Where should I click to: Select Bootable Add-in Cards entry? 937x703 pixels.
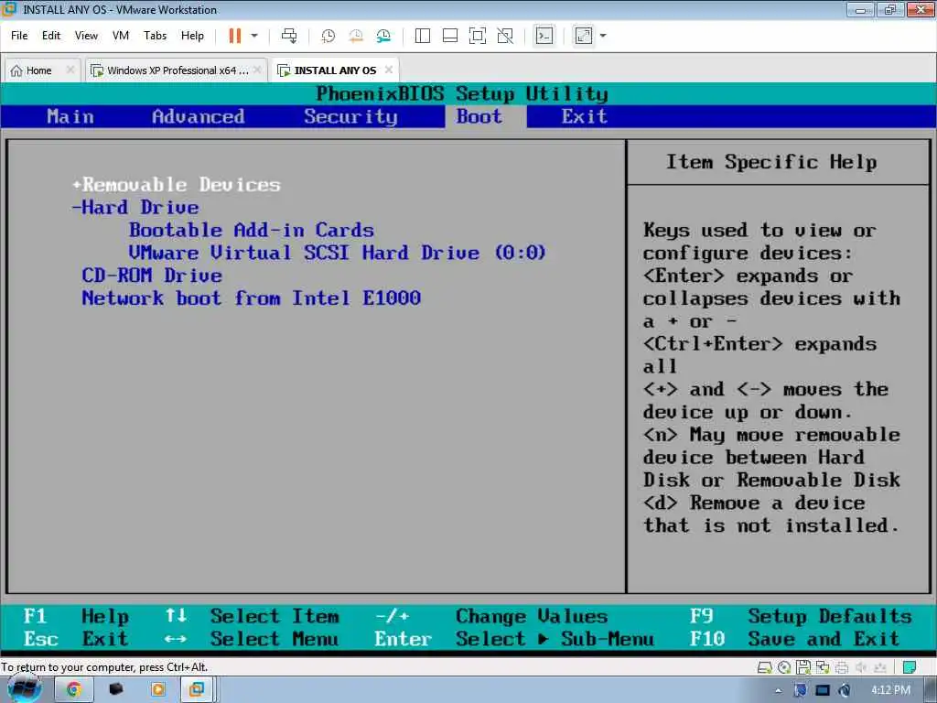tap(252, 230)
